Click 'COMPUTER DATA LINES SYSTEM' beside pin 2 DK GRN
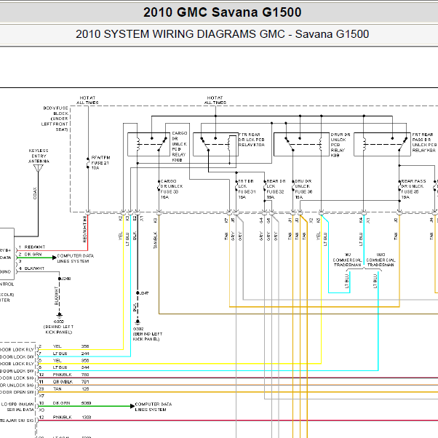The height and width of the screenshot is (438, 438). click(x=75, y=258)
